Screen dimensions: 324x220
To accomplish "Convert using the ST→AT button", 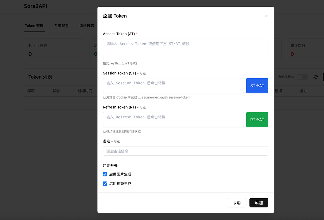I will tap(257, 86).
